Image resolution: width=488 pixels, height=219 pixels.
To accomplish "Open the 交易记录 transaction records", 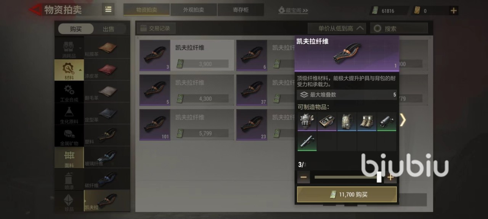I will point(156,28).
